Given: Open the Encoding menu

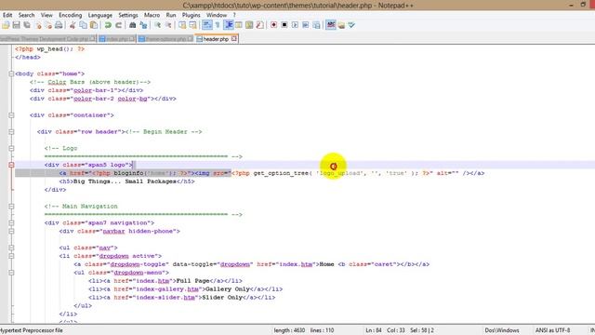Looking at the screenshot, I should coord(71,15).
